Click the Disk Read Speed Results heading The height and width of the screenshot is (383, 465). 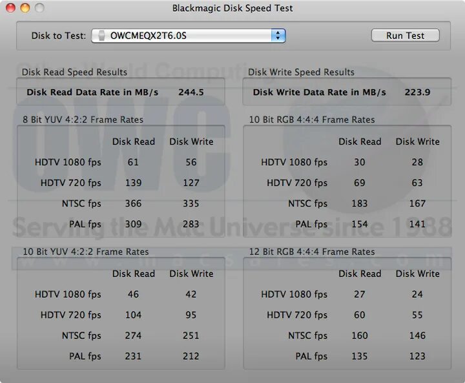pos(74,72)
